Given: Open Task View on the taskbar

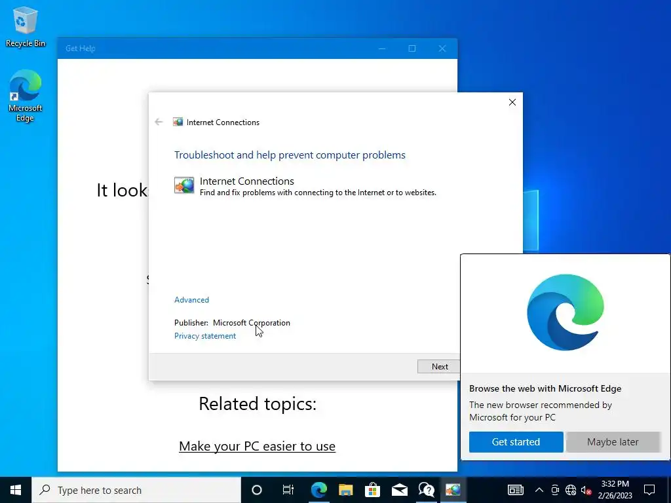Looking at the screenshot, I should click(288, 490).
